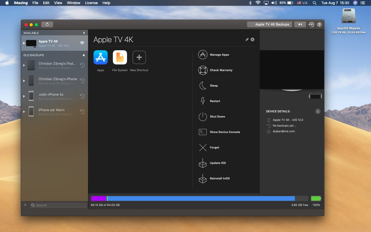Click the Sleep moon icon

coord(203,86)
